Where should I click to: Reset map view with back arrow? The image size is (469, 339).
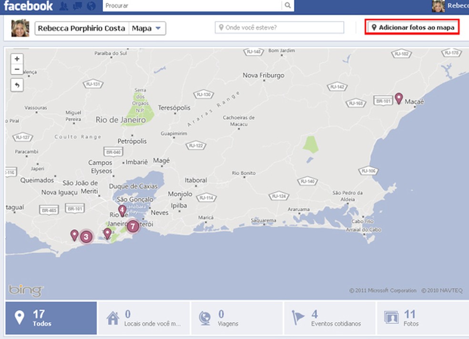(x=17, y=85)
